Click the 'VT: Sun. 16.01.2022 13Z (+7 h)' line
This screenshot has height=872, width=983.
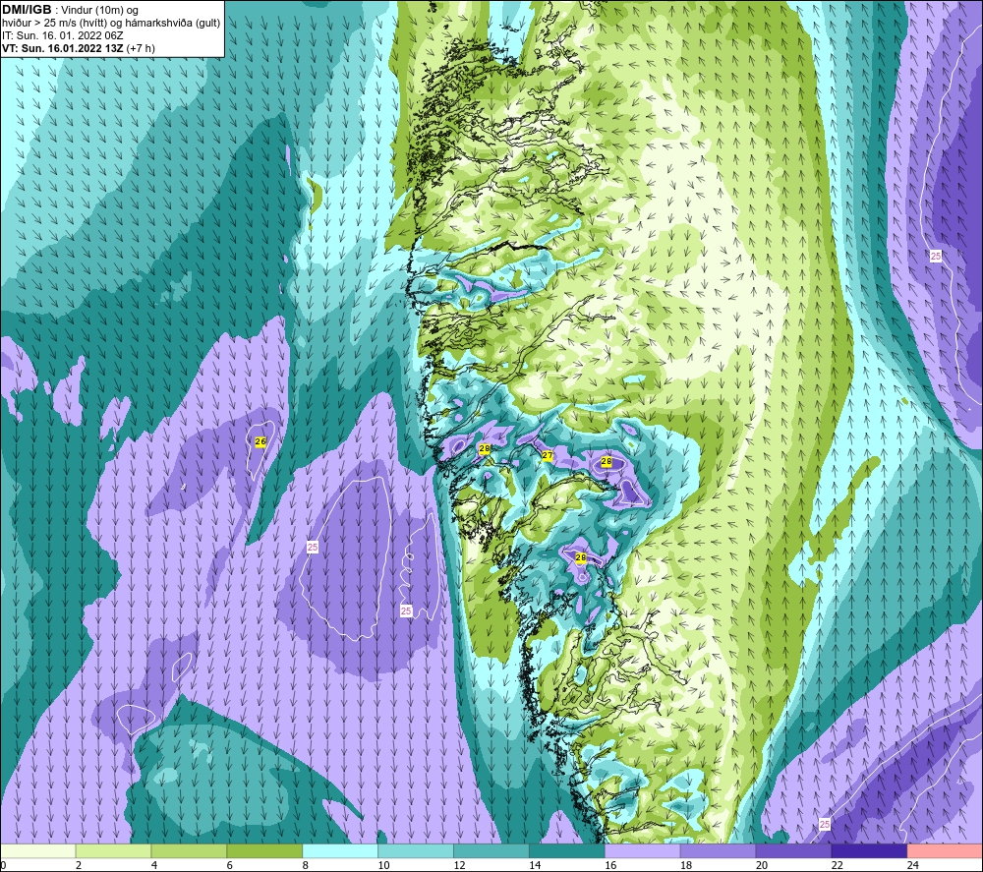[79, 48]
